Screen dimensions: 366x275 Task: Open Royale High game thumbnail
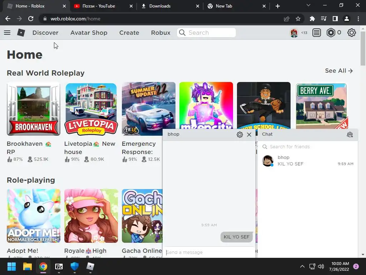tap(91, 216)
